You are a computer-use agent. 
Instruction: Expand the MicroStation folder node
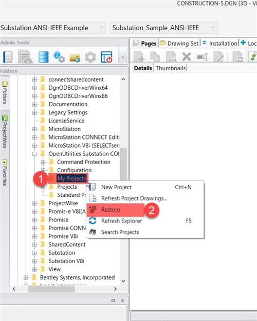click(x=34, y=129)
